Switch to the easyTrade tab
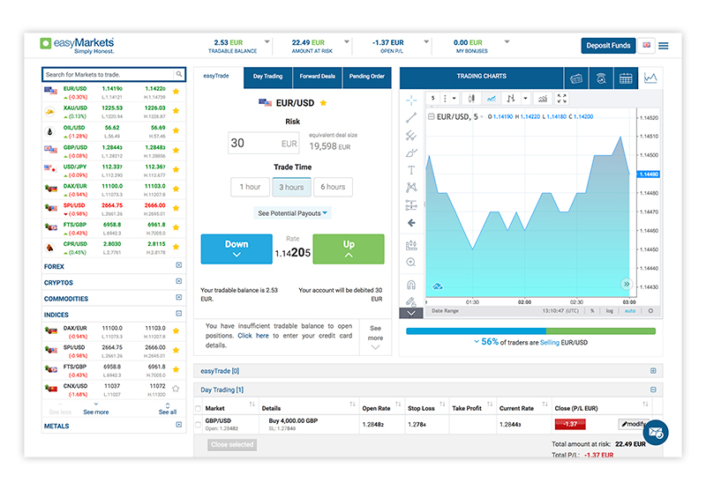Viewport: 706px width, 490px height. (x=216, y=76)
